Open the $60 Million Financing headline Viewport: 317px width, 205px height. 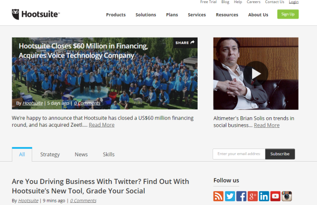(x=83, y=51)
